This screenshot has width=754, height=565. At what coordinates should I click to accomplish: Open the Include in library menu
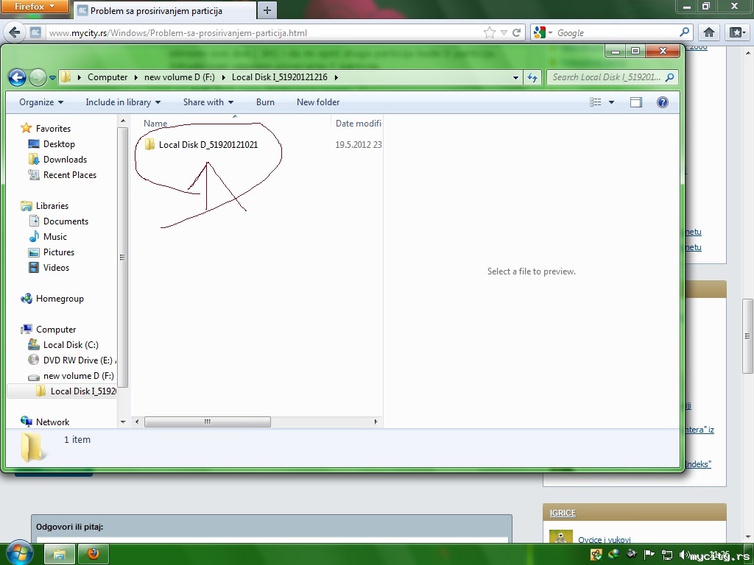[x=123, y=102]
